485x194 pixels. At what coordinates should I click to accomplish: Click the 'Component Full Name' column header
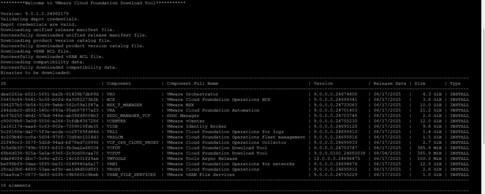coord(192,84)
